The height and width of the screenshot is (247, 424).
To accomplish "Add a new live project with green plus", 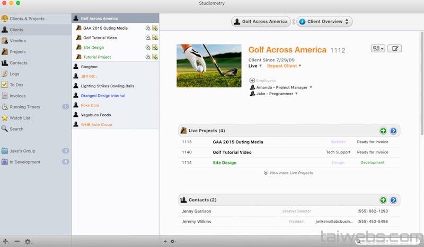I will [383, 131].
